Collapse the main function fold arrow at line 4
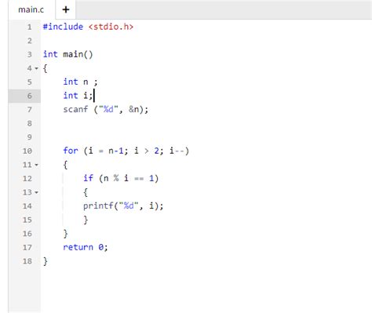372x313 pixels. (x=37, y=68)
